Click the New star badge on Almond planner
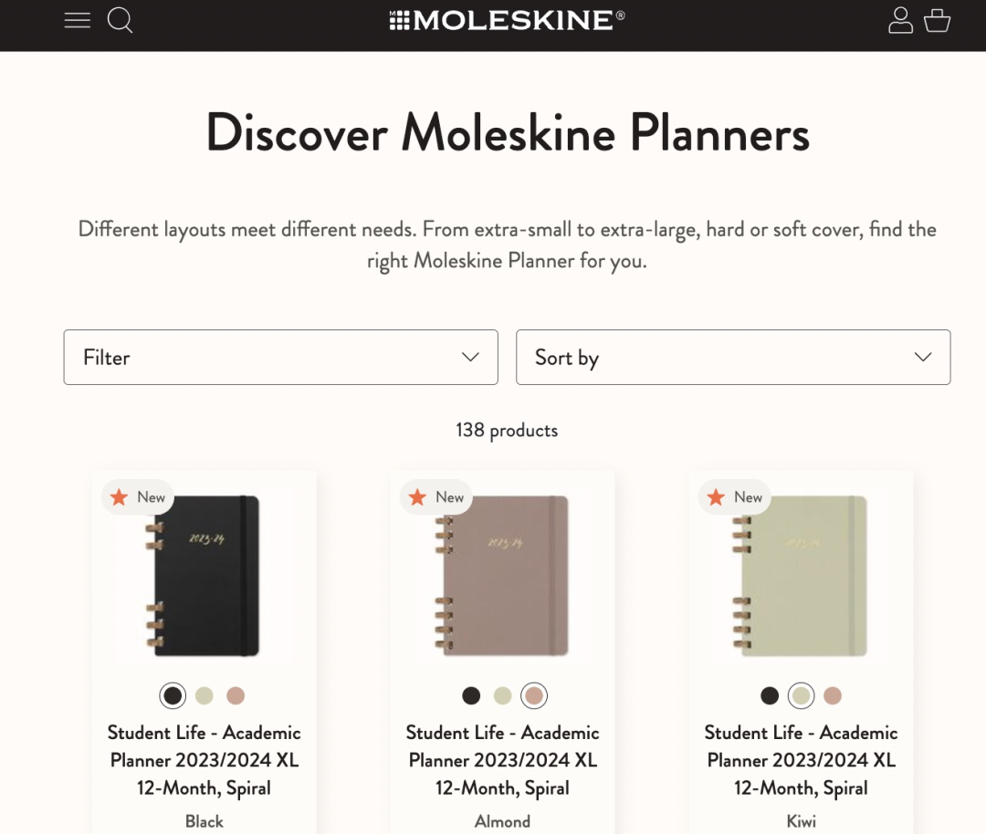The image size is (986, 834). point(436,497)
